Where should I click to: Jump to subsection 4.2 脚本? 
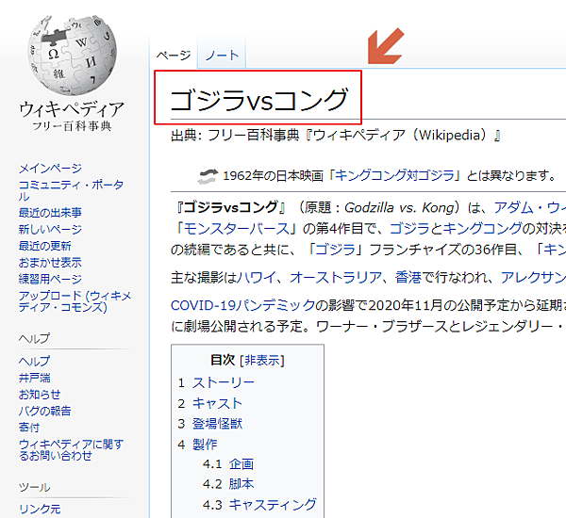[241, 484]
